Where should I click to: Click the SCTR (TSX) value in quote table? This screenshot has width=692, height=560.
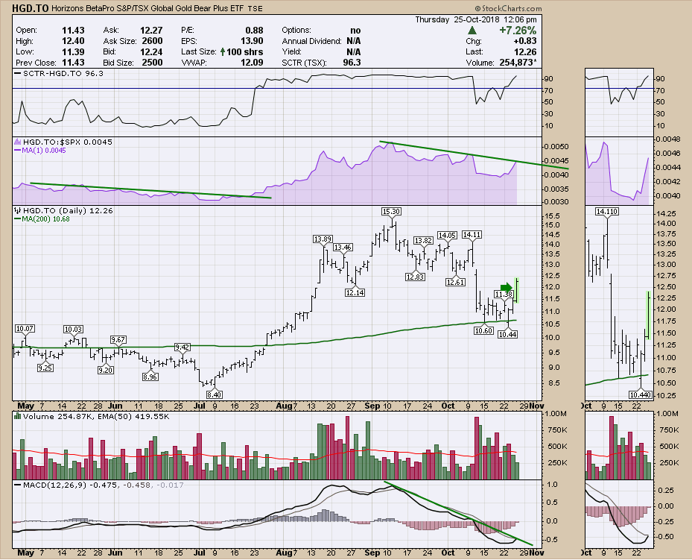coord(352,63)
